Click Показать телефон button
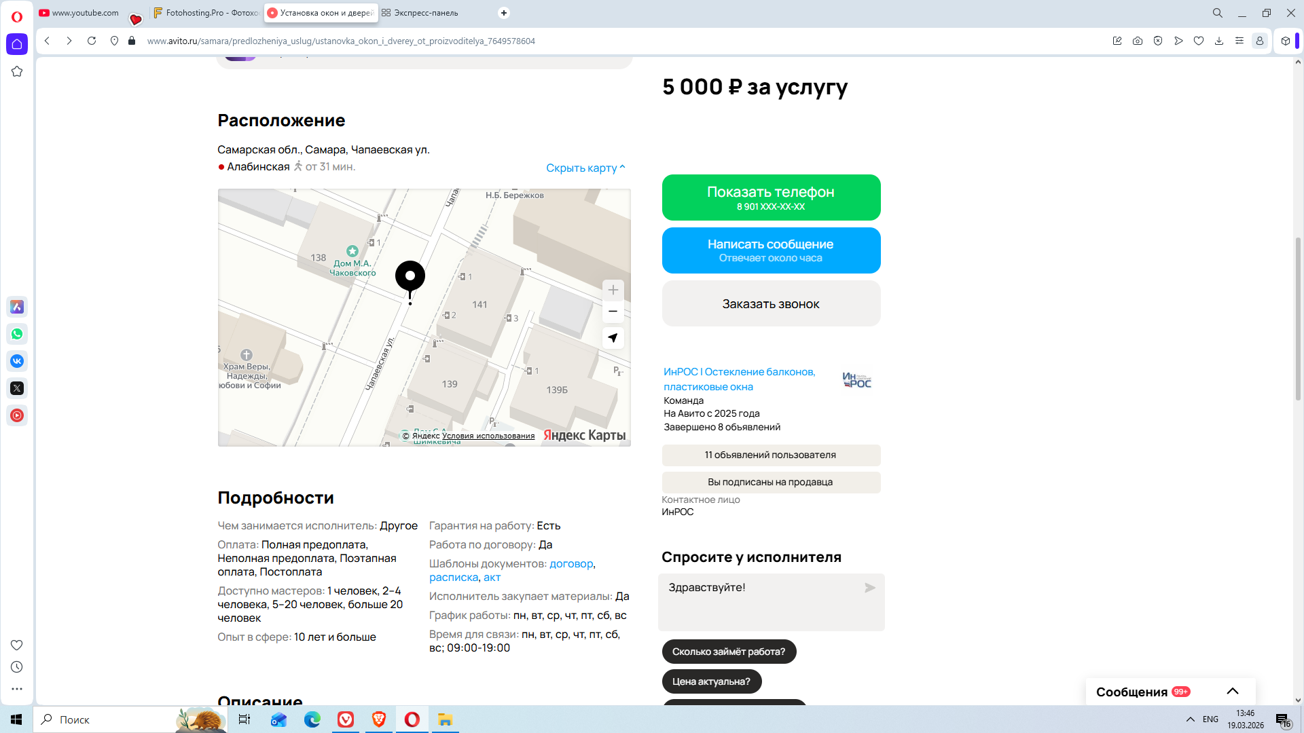This screenshot has height=733, width=1304. point(771,198)
